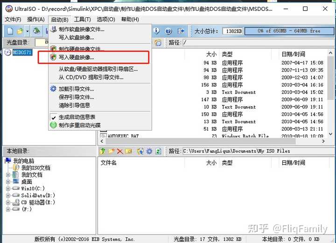Open the 操作(A) menu
336x243 pixels.
coord(36,20)
